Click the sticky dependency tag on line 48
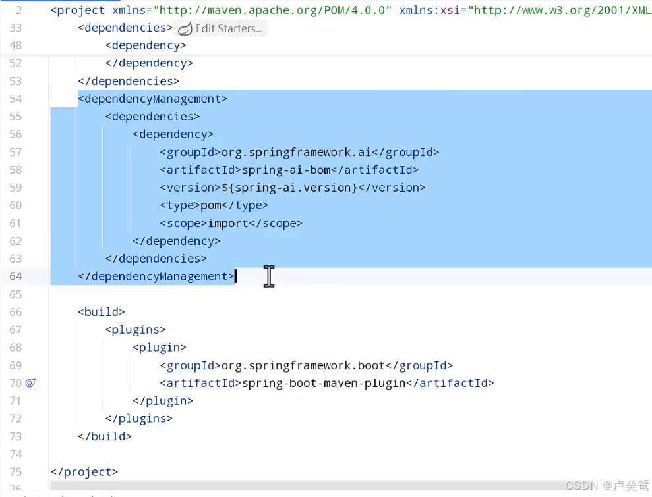Viewport: 652px width, 497px height. tap(146, 45)
